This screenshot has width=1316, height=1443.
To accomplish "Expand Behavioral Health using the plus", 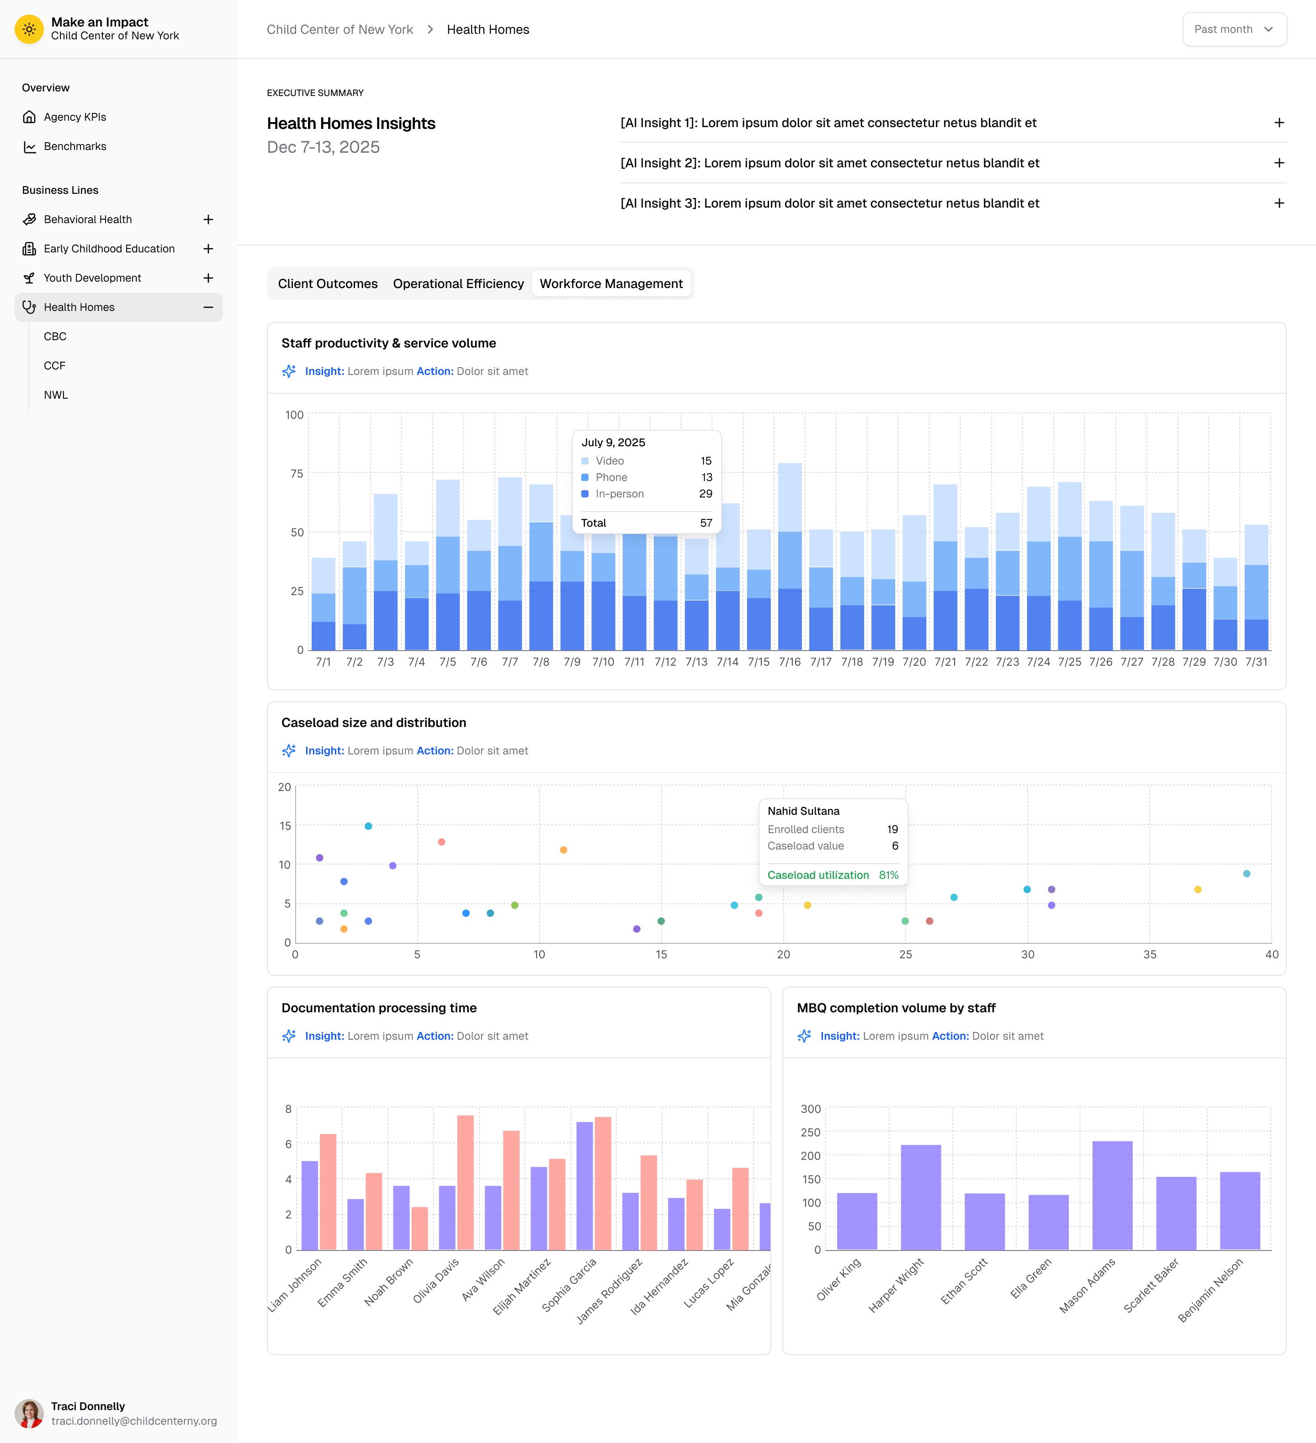I will (x=208, y=219).
